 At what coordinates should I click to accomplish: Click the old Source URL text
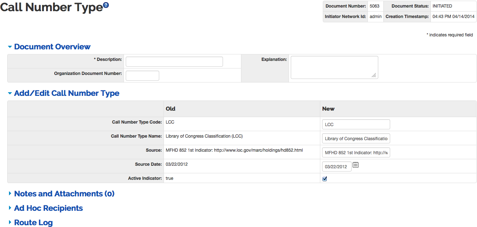234,150
